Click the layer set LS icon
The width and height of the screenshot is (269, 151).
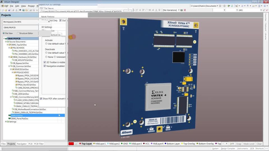(x=76, y=144)
